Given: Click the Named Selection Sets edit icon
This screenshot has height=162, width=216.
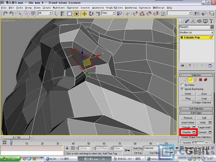Looking at the screenshot, I should coord(163,13).
